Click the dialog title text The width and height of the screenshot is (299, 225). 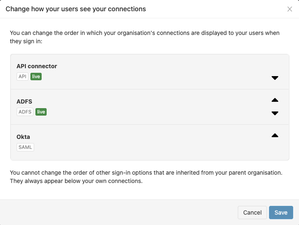click(x=76, y=9)
